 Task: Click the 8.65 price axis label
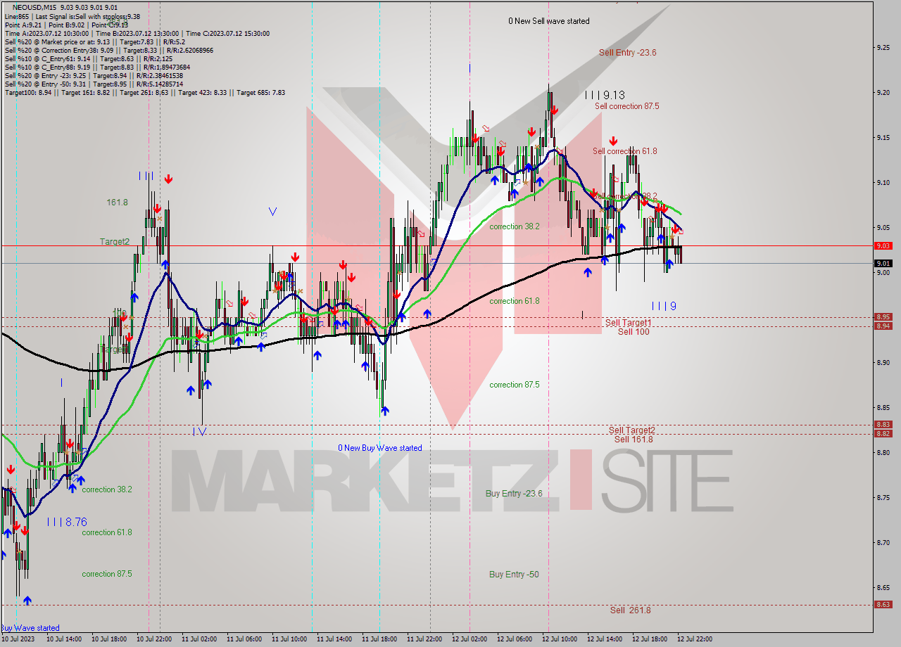[885, 588]
